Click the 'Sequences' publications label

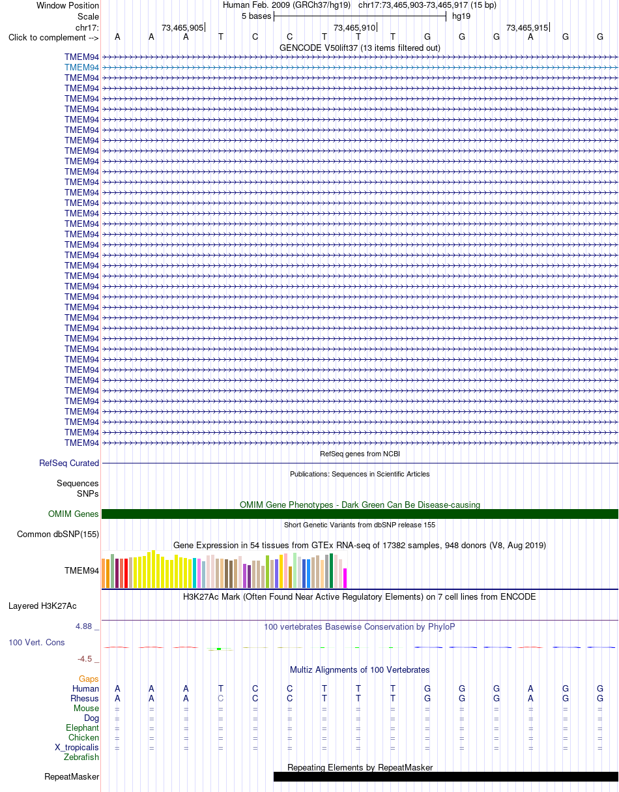[x=78, y=484]
